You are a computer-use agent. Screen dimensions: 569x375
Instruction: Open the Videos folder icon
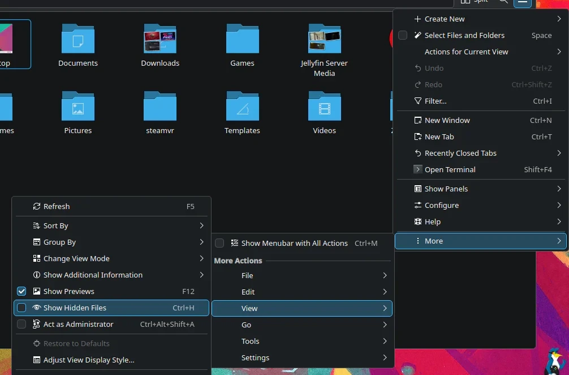(x=325, y=106)
